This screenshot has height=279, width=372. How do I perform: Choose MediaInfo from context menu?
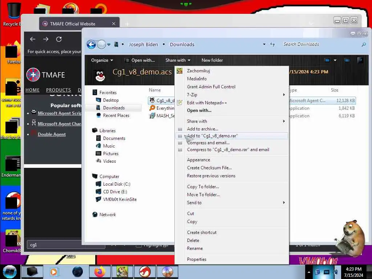[x=232, y=79]
